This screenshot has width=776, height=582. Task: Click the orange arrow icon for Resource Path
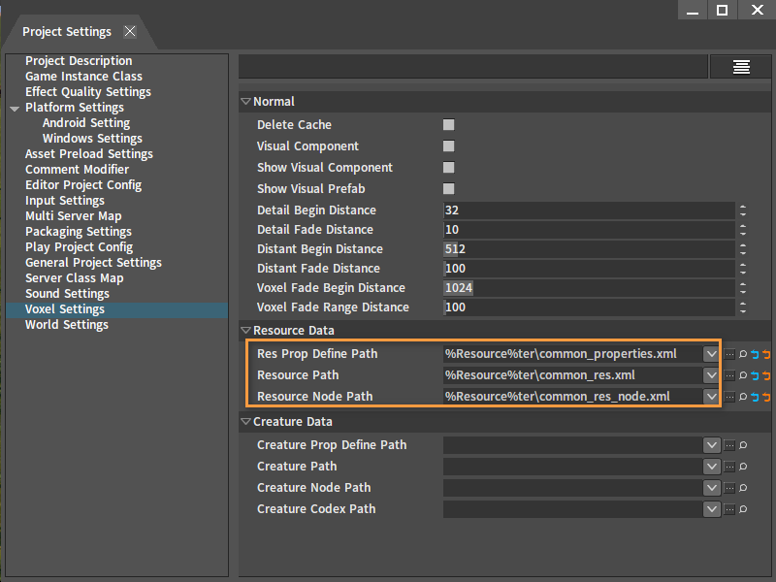tap(766, 375)
